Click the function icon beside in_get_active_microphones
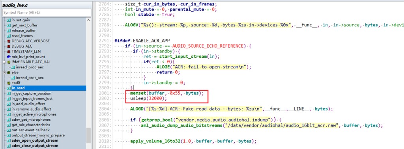Image resolution: width=404 pixels, height=149 pixels. pos(9,114)
